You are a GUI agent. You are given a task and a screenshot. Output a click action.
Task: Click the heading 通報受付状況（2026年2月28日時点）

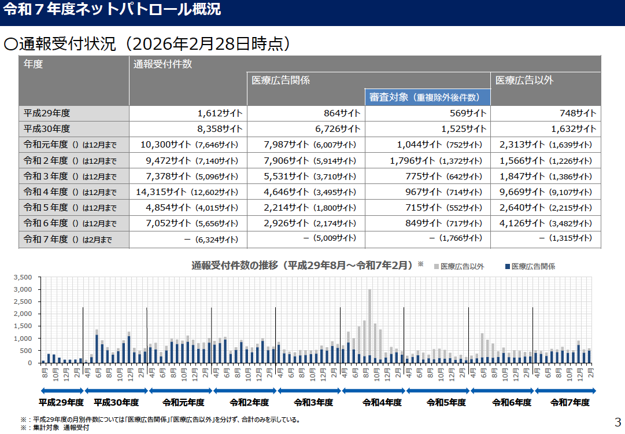(147, 44)
